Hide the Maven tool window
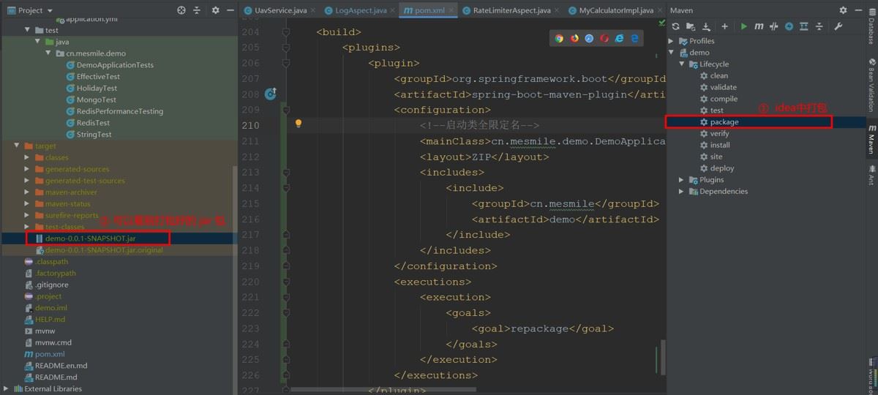This screenshot has height=395, width=878. click(858, 10)
